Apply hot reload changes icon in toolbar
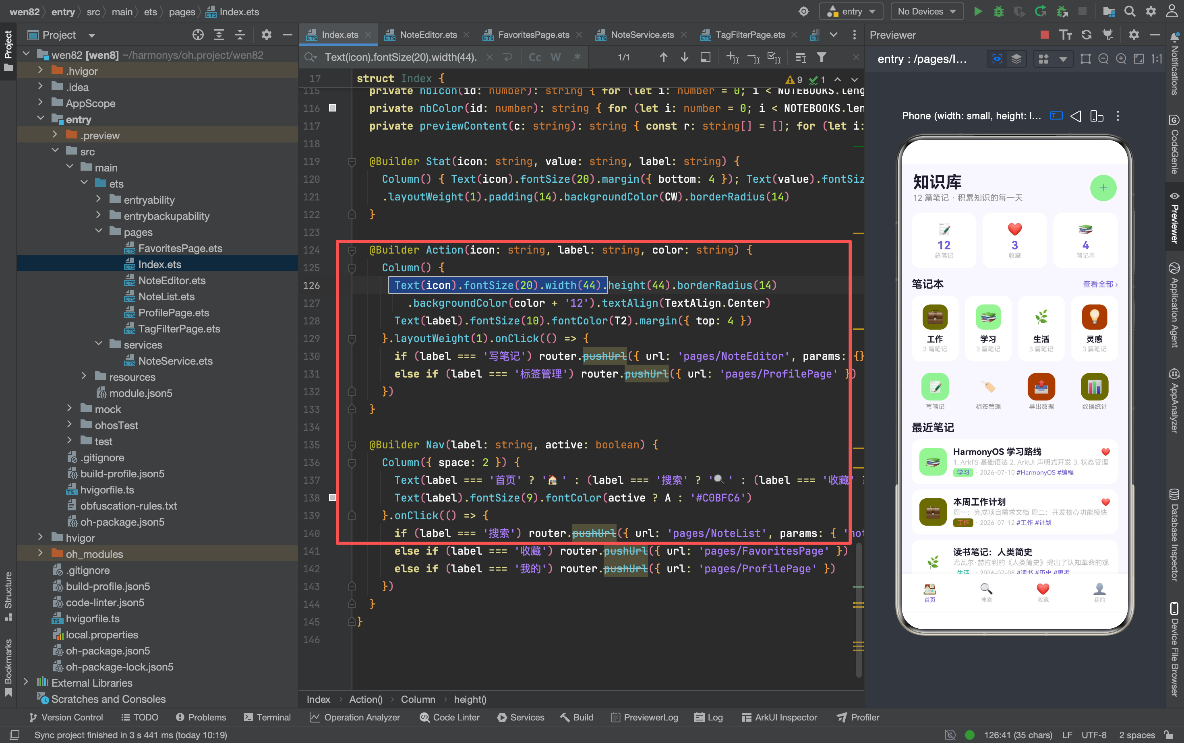The height and width of the screenshot is (743, 1184). click(x=1040, y=11)
